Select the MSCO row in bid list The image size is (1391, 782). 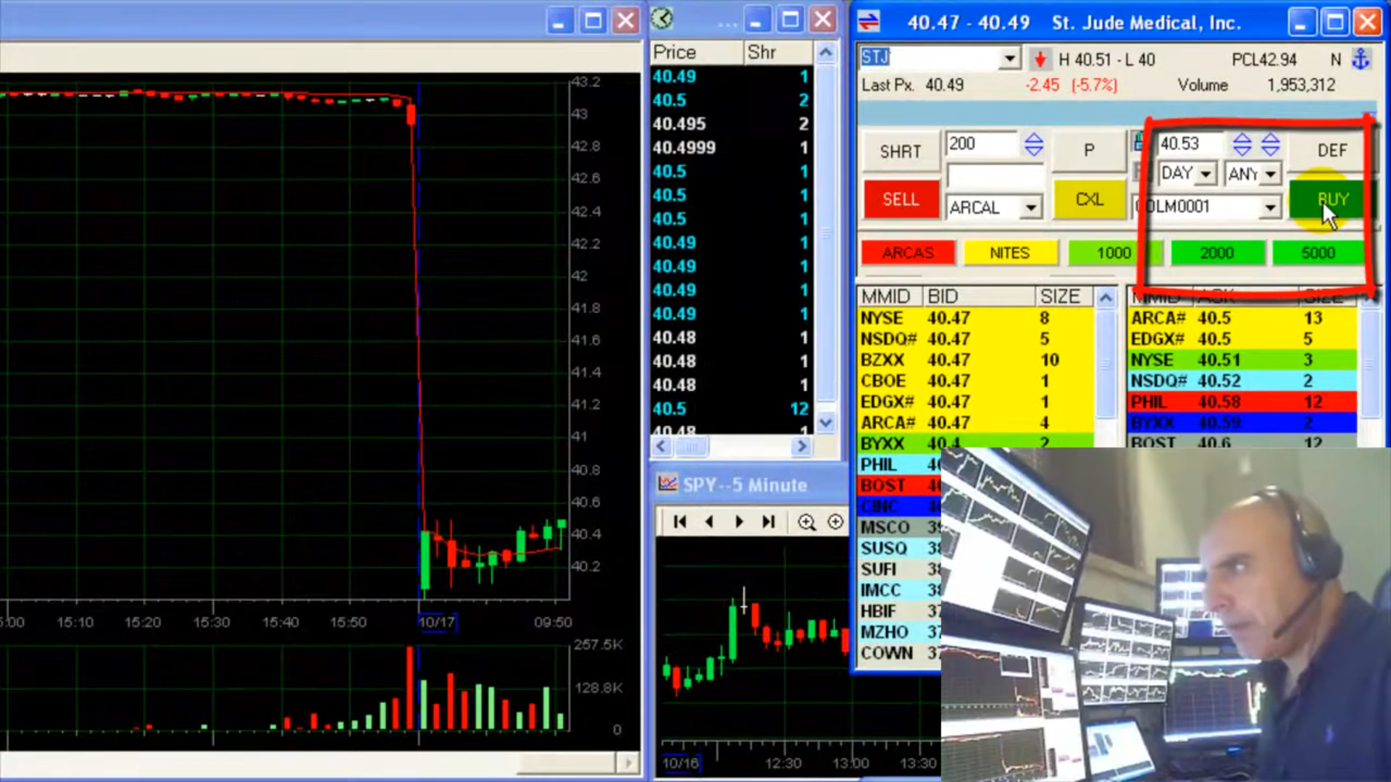[x=900, y=527]
